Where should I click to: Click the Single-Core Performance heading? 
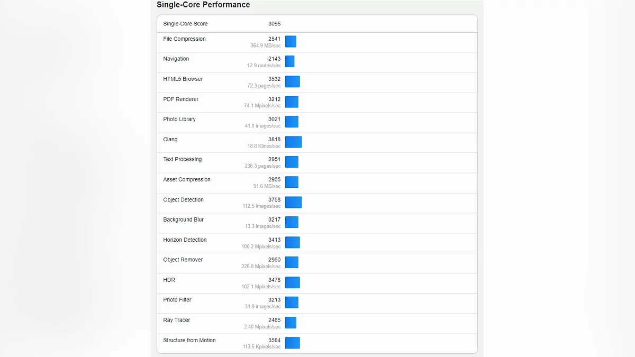203,5
